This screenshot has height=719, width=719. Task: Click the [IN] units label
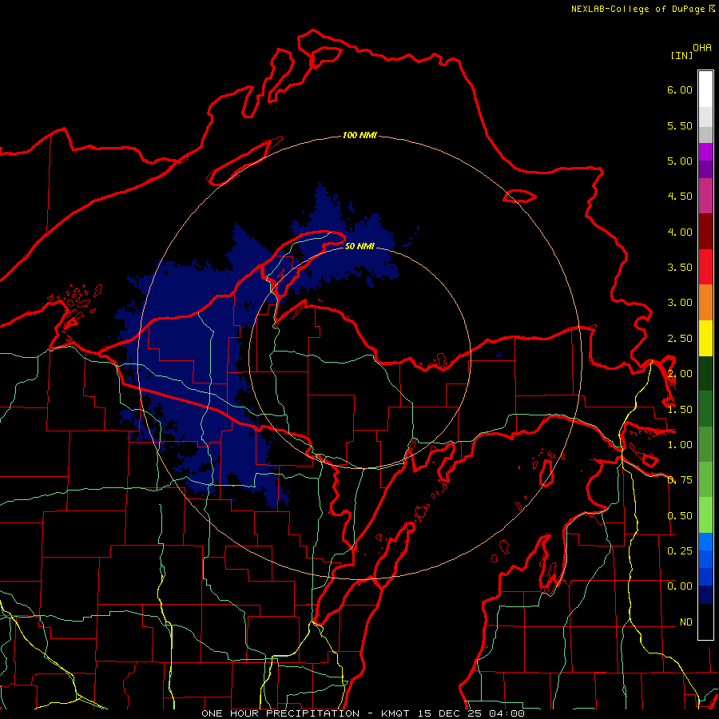(x=681, y=55)
